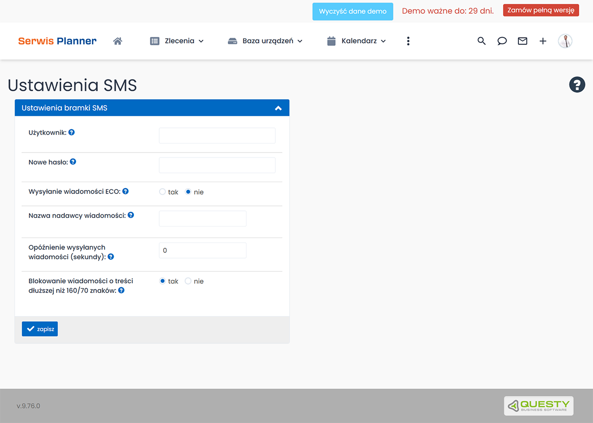Image resolution: width=593 pixels, height=423 pixels.
Task: Select 'tak' for Wysyłanie wiadomości ECO
Action: click(x=162, y=192)
